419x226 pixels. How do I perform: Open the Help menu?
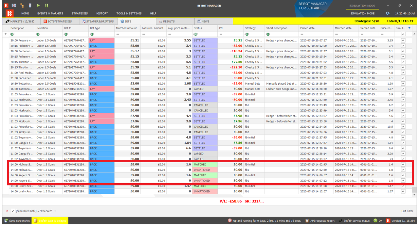(153, 13)
